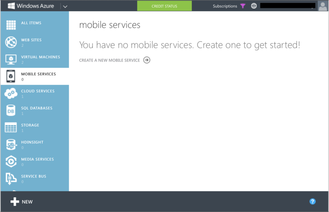
Task: Click the Create a New Mobile Service link
Action: pos(109,60)
